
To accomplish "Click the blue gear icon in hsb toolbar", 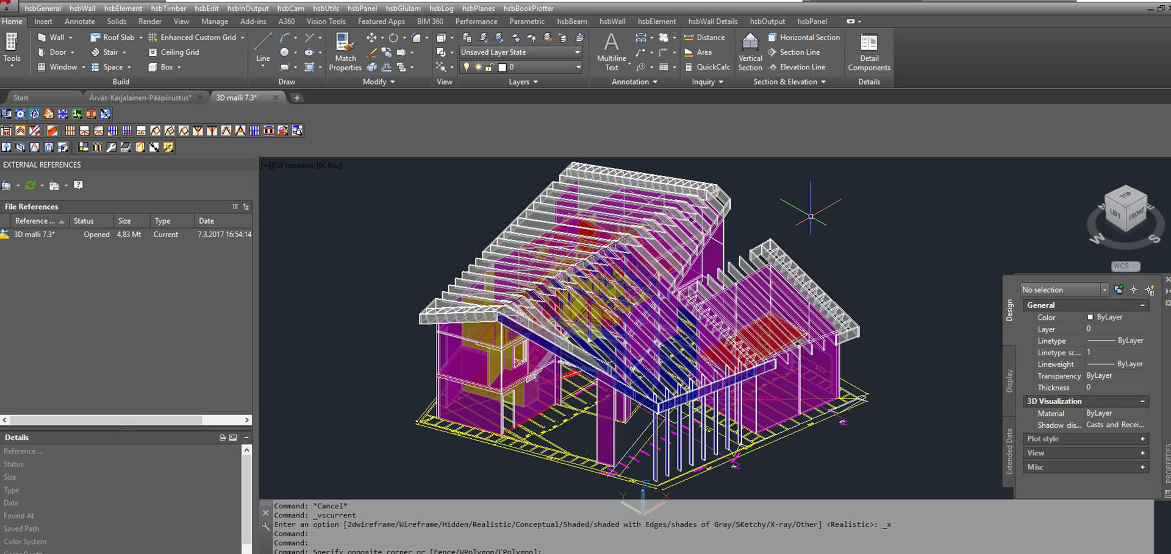I will 21,114.
